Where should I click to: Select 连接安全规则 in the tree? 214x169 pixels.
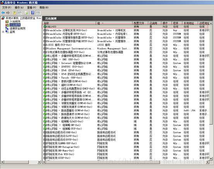coord(17,28)
